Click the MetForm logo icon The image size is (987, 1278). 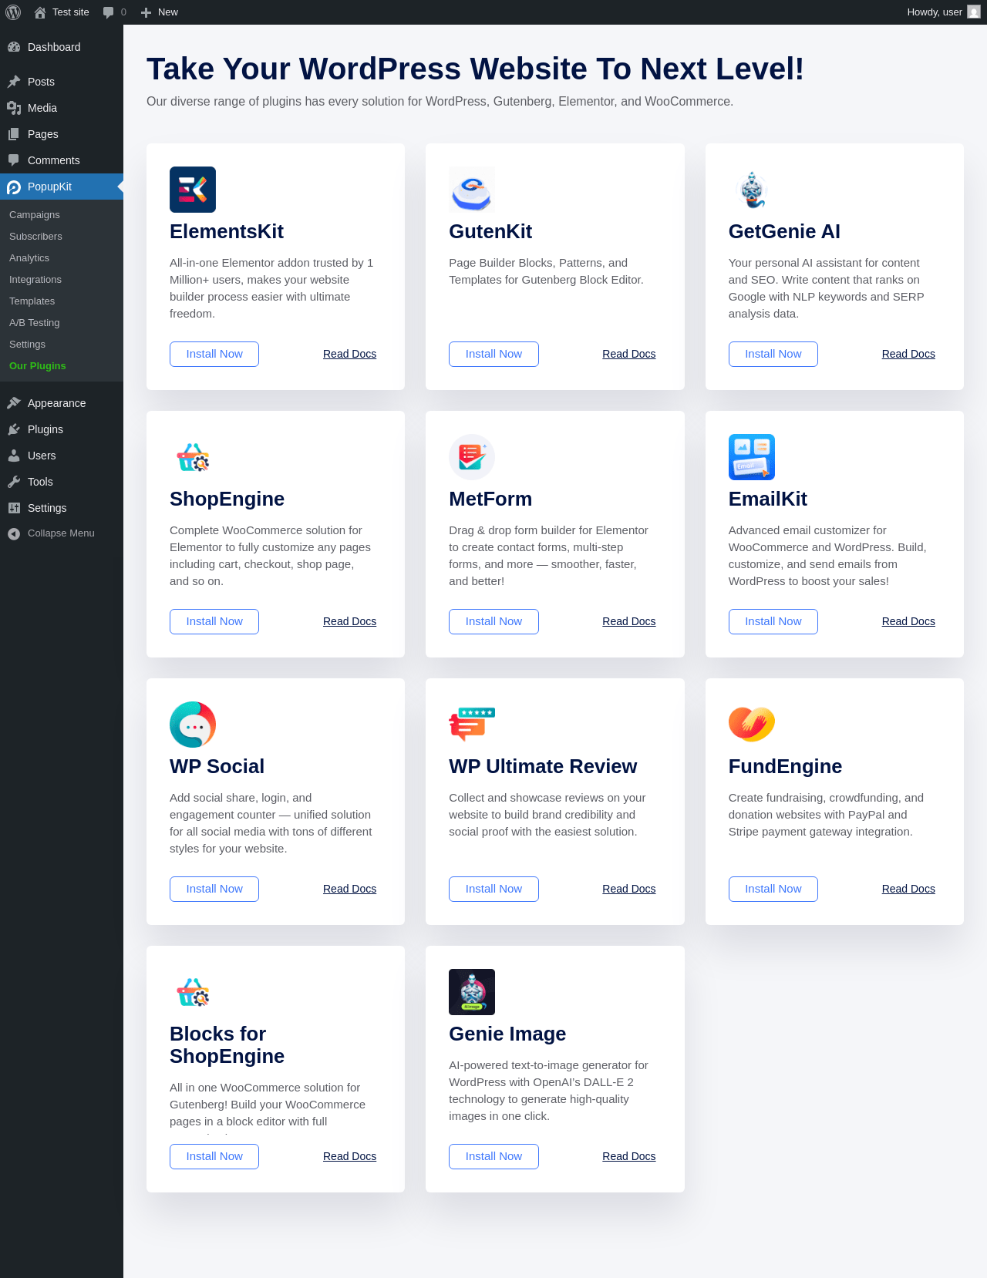tap(472, 457)
